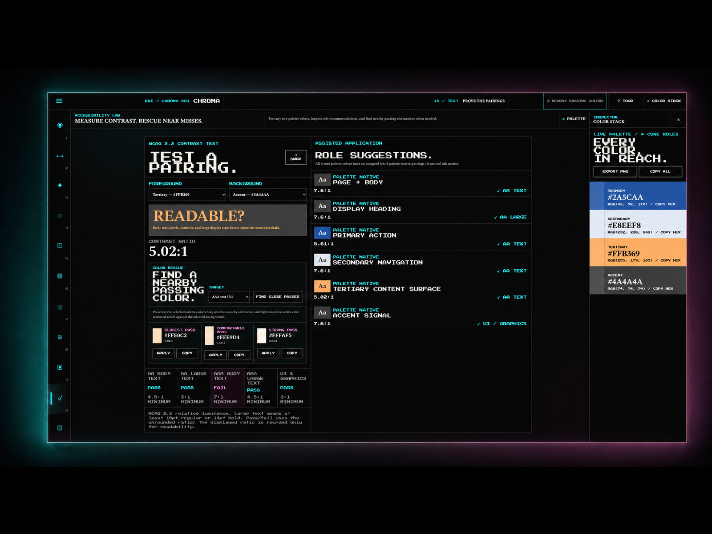Select the UI & Graphics result cell
The width and height of the screenshot is (712, 534).
coord(294,388)
